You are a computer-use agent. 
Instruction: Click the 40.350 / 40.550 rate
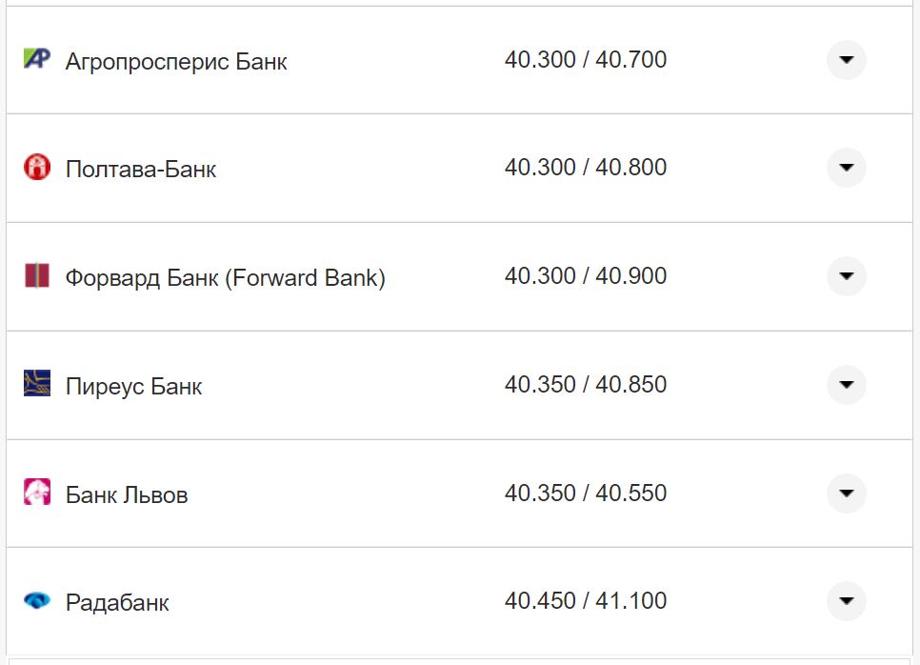coord(586,494)
